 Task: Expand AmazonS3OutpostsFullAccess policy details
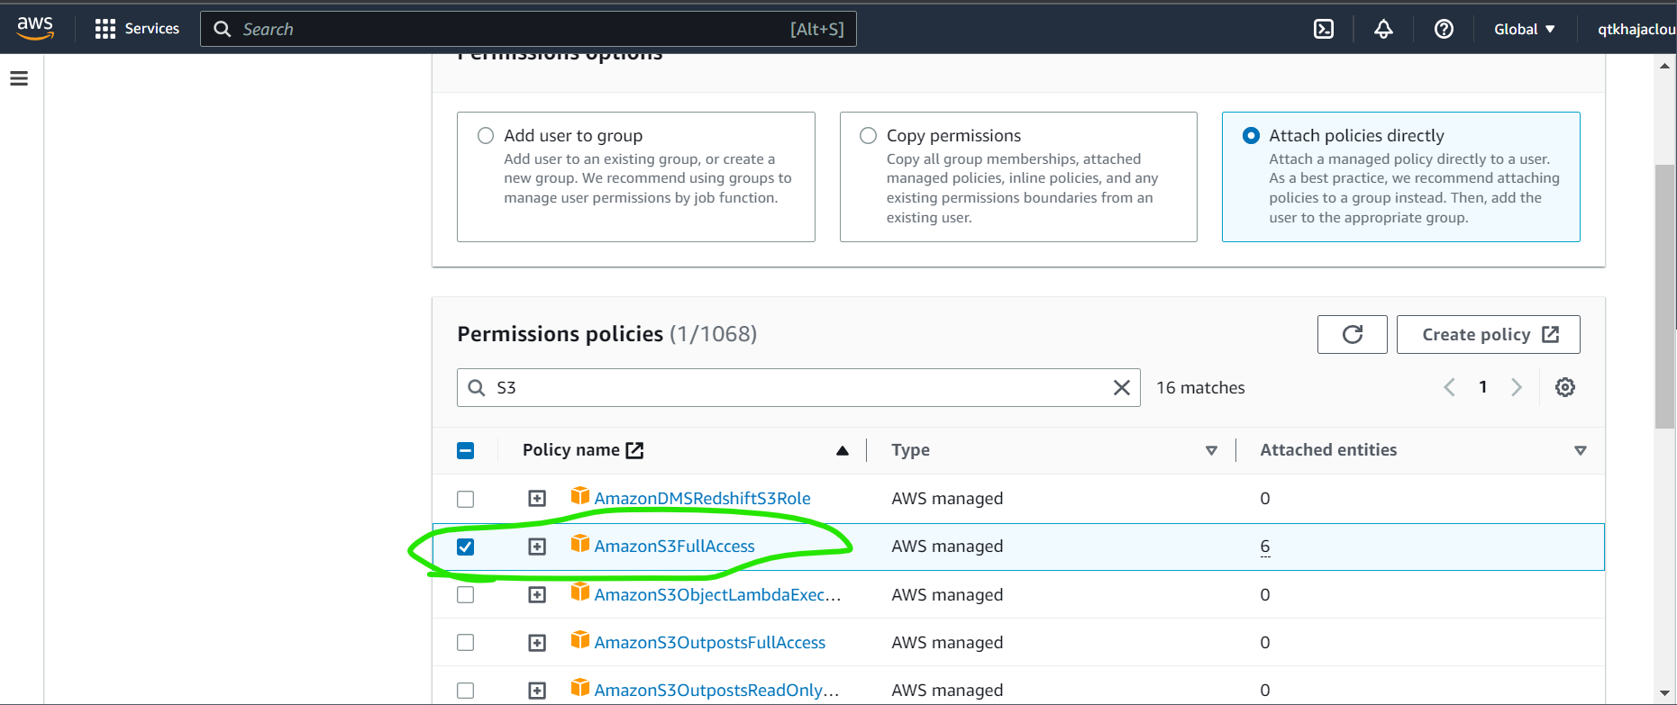[x=537, y=643]
